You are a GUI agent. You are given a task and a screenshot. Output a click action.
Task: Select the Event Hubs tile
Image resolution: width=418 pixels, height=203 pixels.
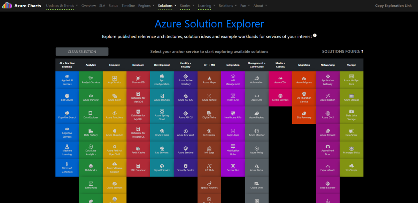[91, 185]
